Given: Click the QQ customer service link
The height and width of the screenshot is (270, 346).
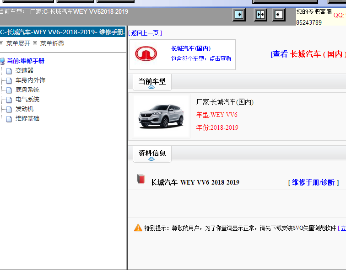Looking at the screenshot, I should pos(340,15).
